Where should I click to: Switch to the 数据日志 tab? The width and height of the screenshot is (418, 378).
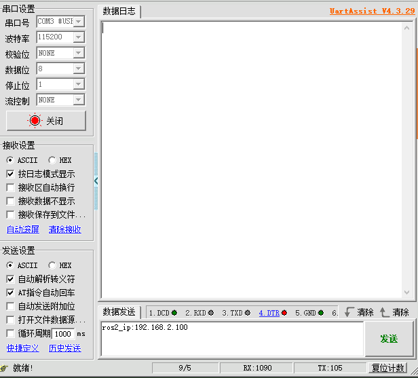119,11
